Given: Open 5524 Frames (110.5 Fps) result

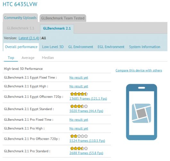Looking at the screenshot, I should (x=87, y=141).
